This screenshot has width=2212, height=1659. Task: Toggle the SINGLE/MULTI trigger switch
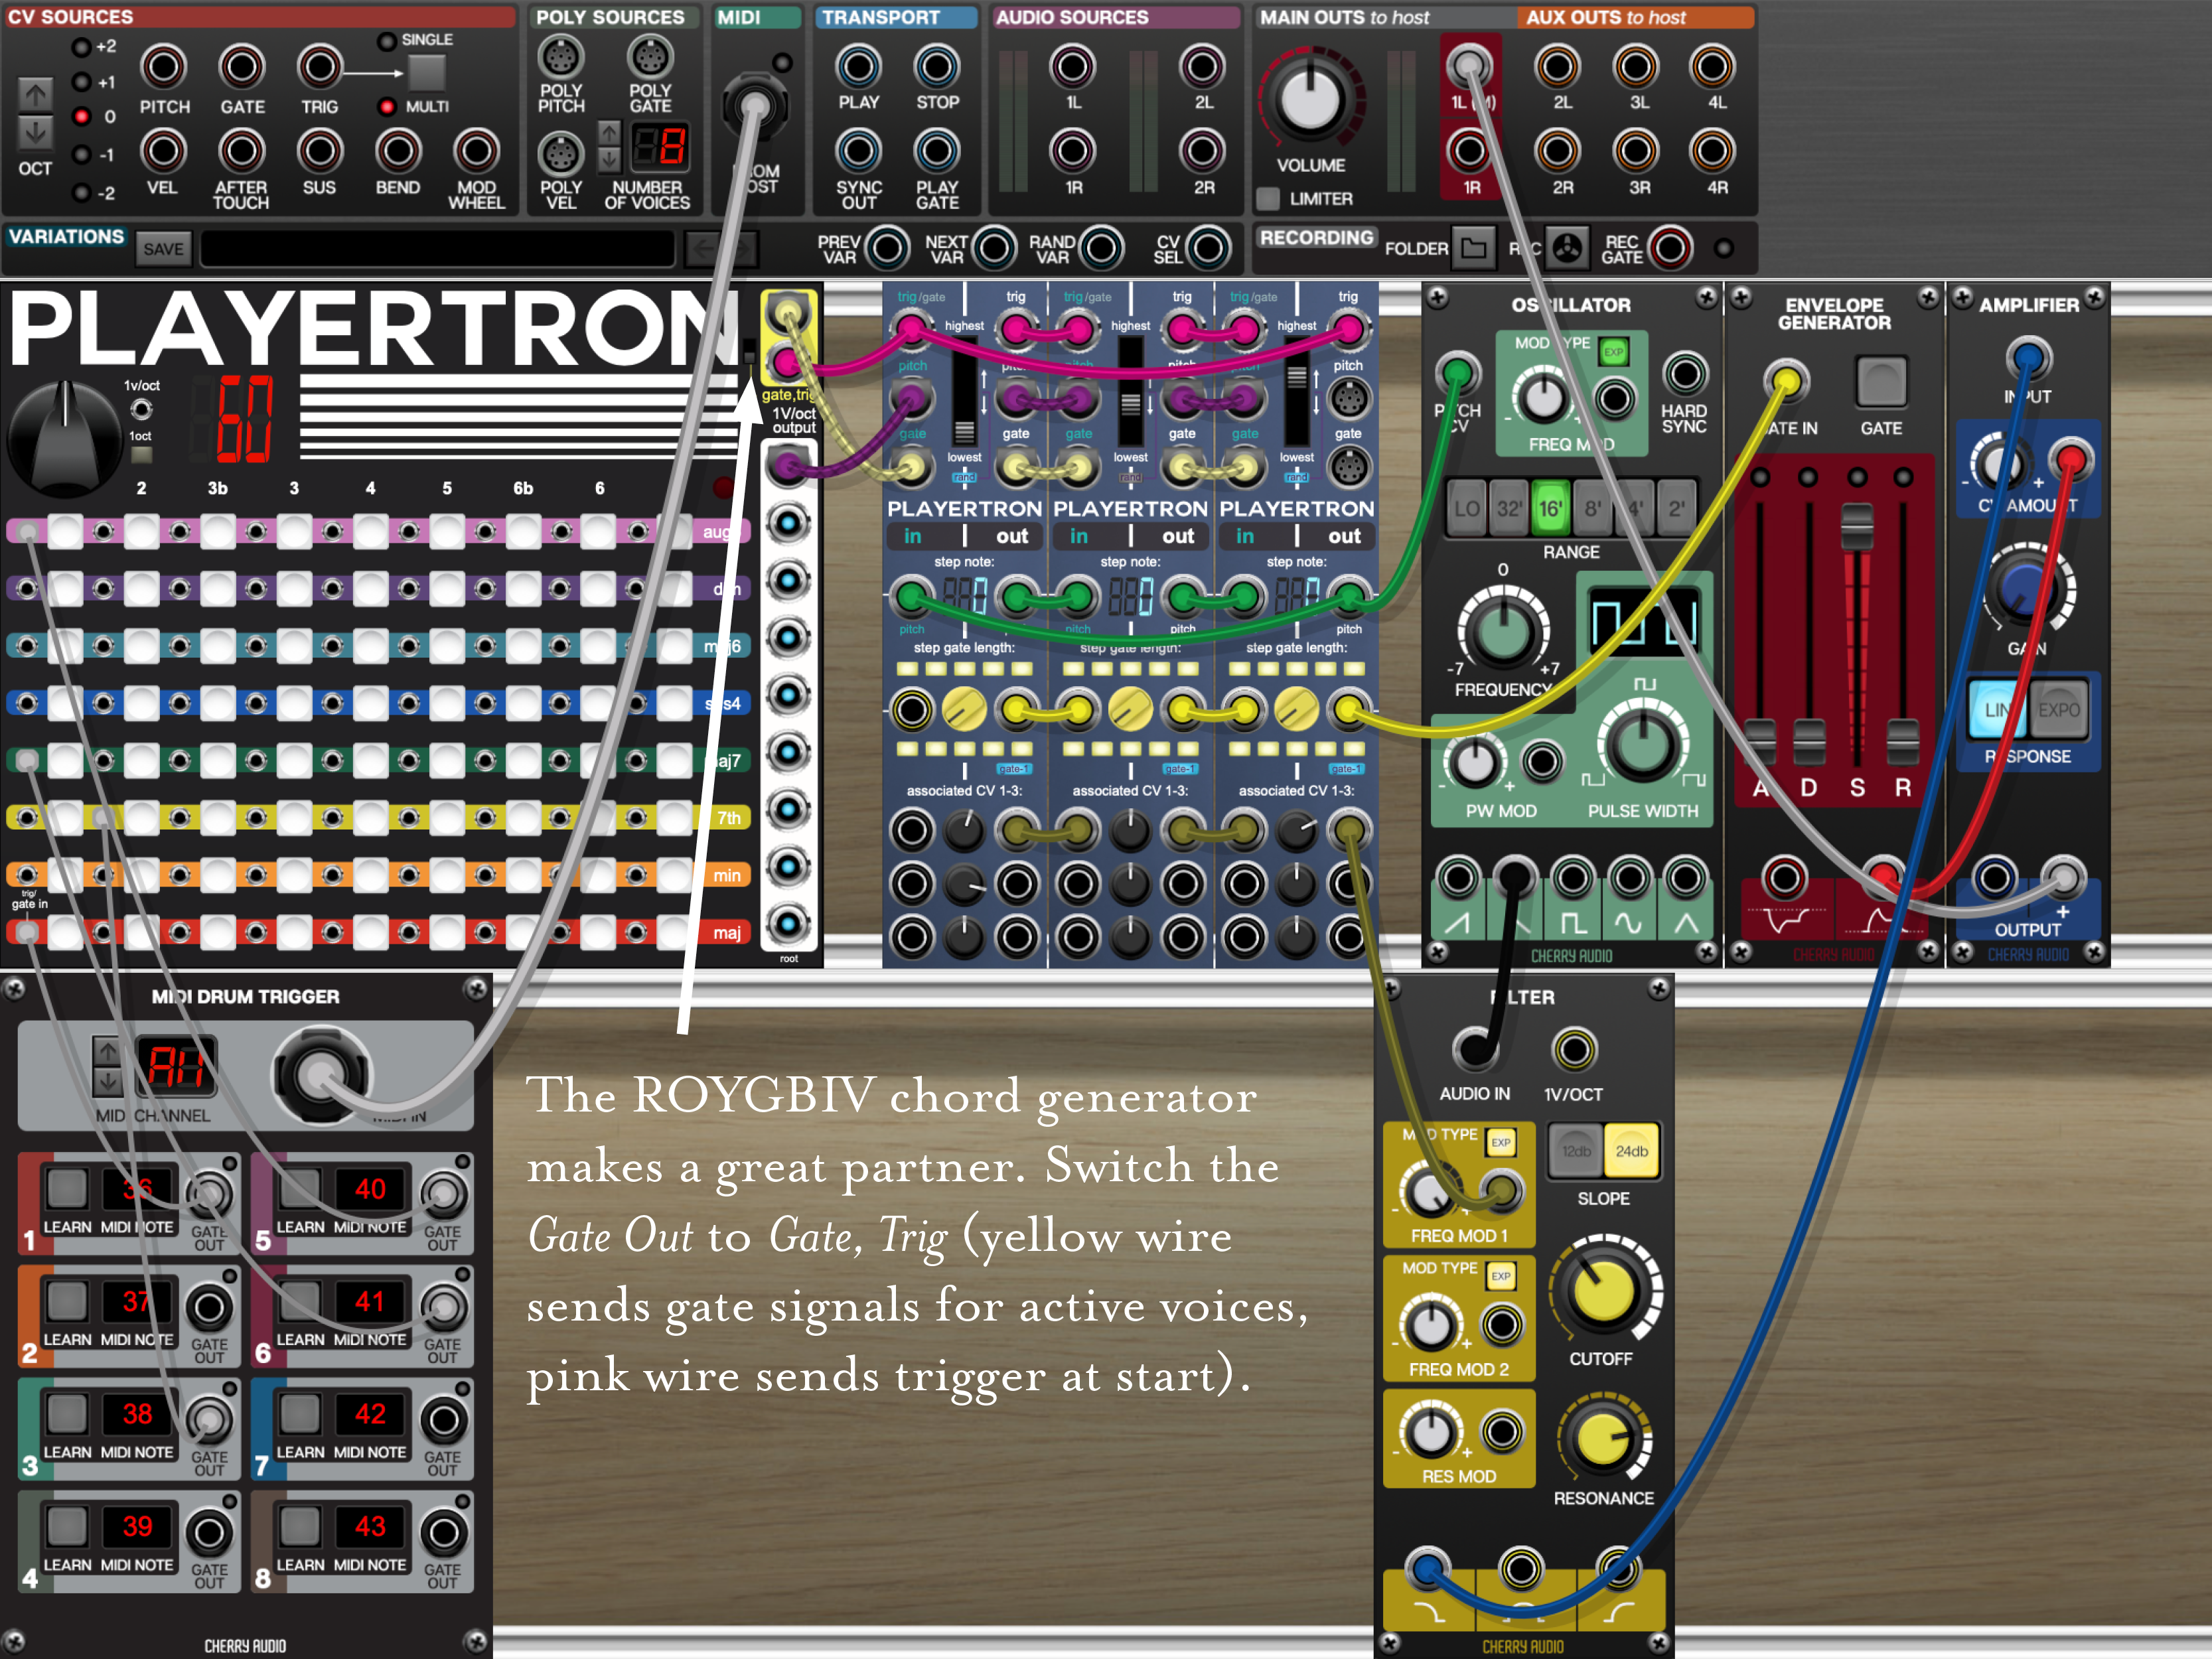tap(426, 72)
